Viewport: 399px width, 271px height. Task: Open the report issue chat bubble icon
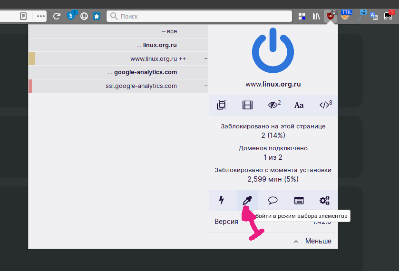(273, 201)
